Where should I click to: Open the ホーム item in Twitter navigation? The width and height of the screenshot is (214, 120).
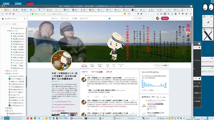coord(55,18)
